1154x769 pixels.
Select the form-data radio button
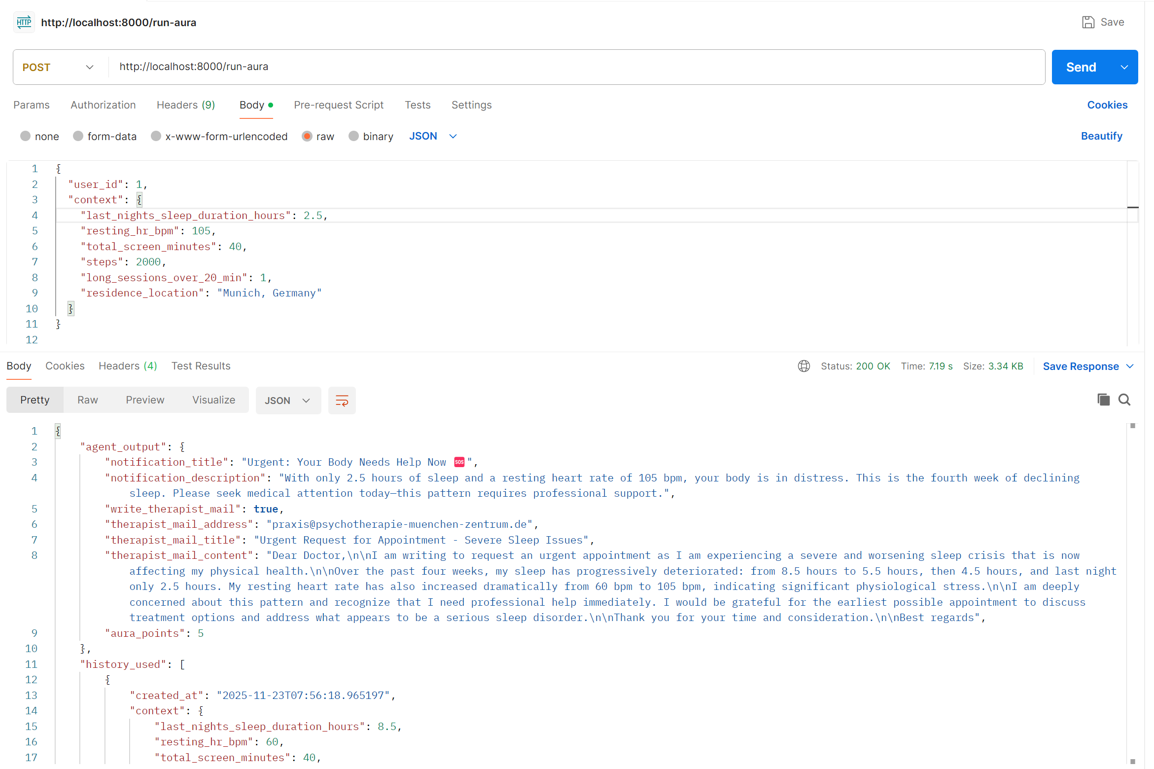(78, 136)
